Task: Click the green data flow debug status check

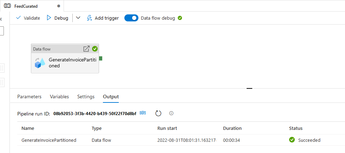Action: coord(180,18)
